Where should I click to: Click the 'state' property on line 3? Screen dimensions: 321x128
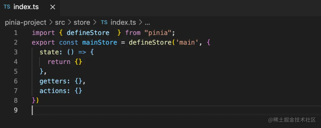[49, 52]
